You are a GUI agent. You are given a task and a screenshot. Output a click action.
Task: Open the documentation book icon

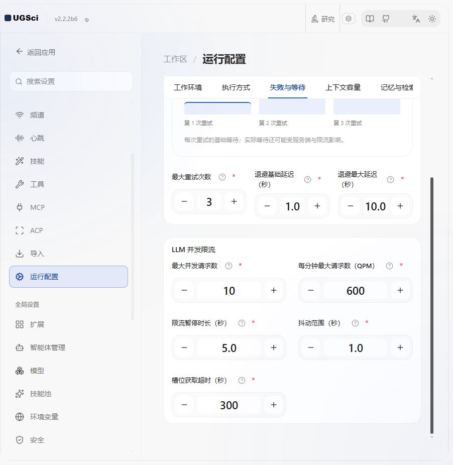point(370,19)
